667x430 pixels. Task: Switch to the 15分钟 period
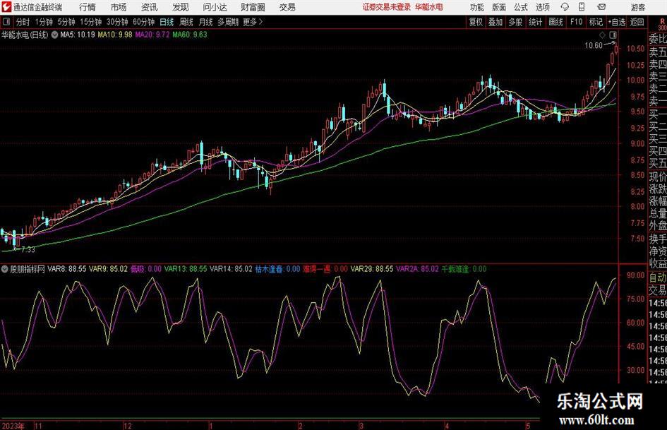[90, 22]
